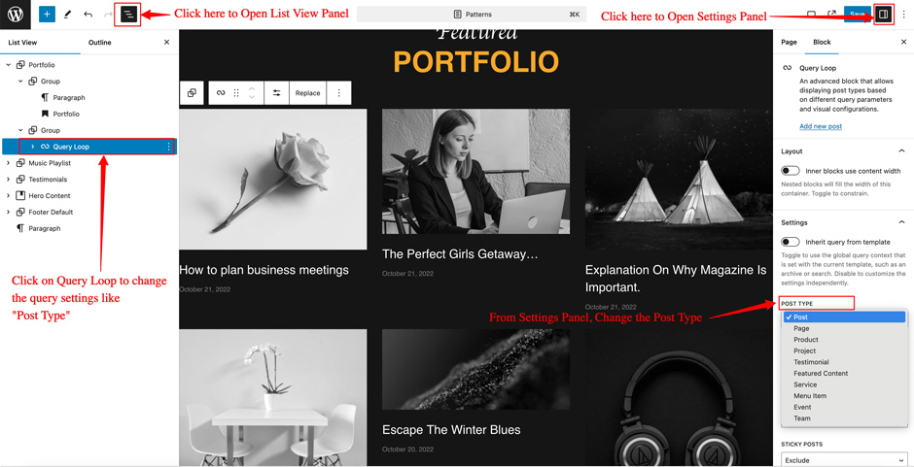
Task: Open the block inserter plus button
Action: coord(48,14)
